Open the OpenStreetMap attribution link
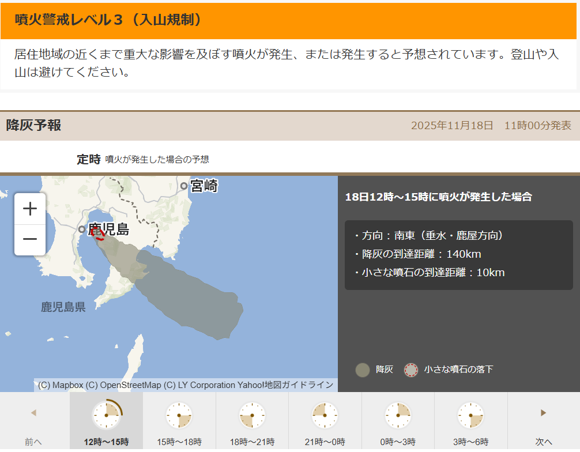 (x=123, y=385)
